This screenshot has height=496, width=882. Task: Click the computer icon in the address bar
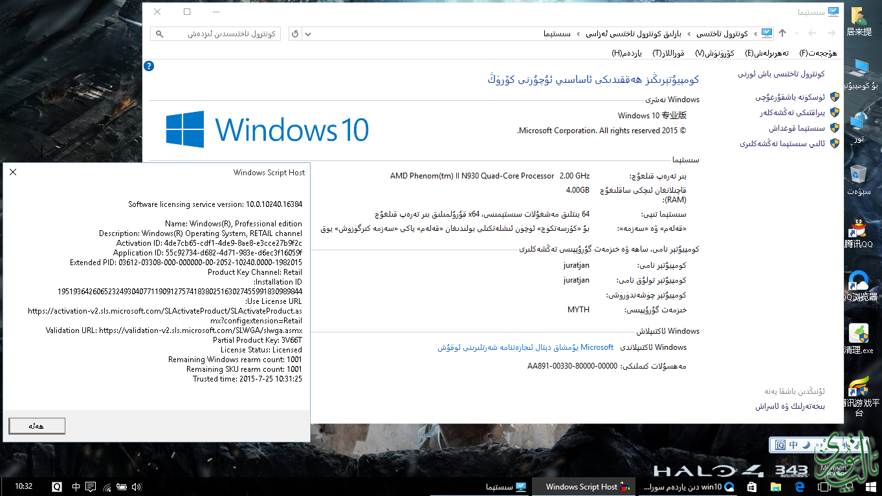coord(767,34)
